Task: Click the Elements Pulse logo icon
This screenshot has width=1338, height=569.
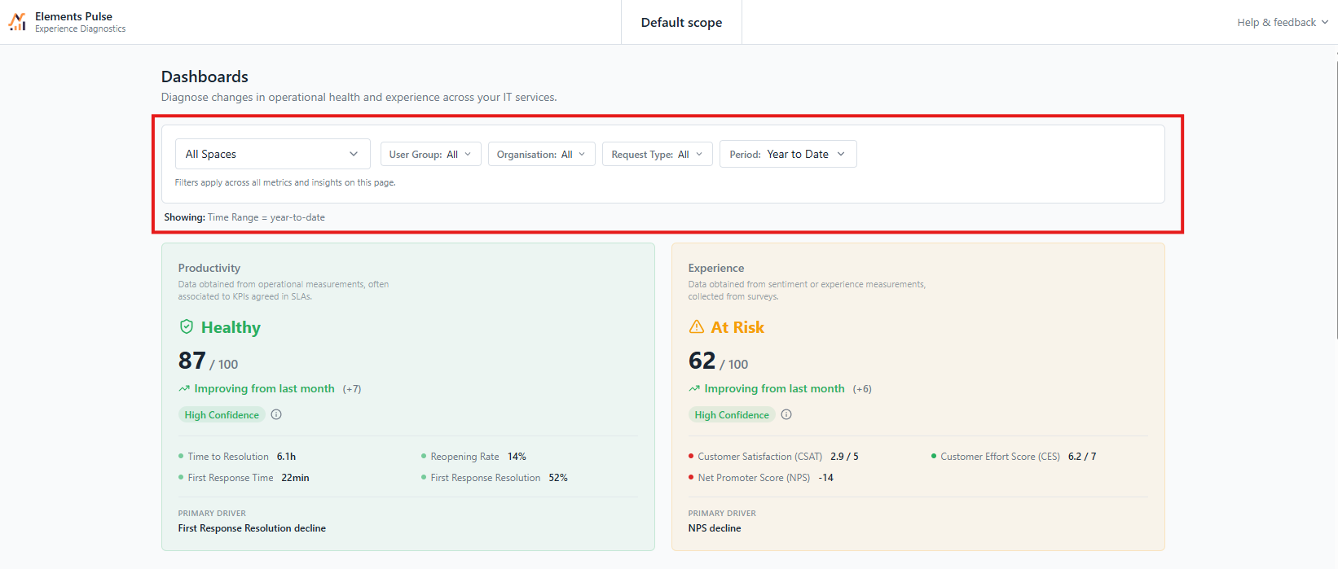Action: (x=17, y=22)
